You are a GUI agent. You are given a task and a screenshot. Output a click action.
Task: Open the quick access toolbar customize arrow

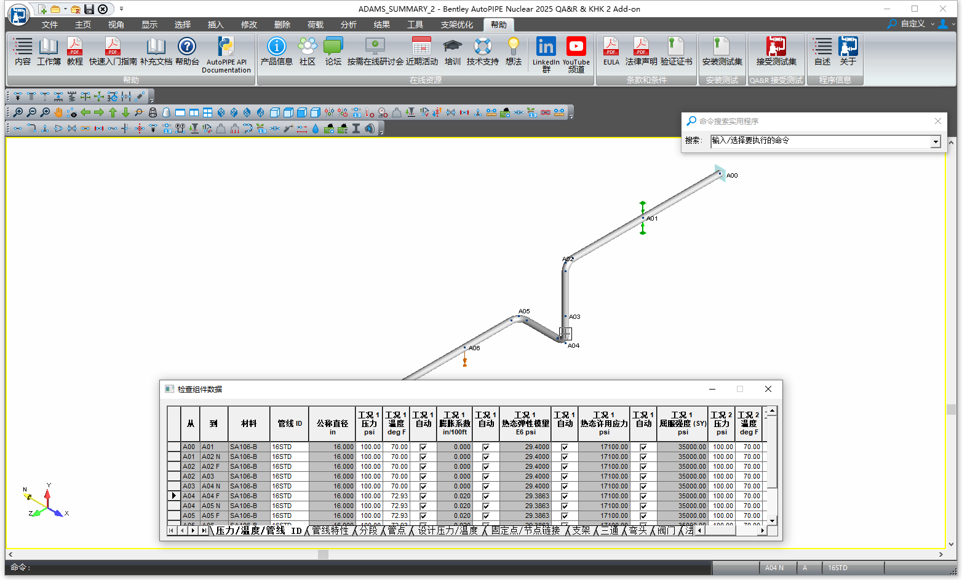point(121,9)
